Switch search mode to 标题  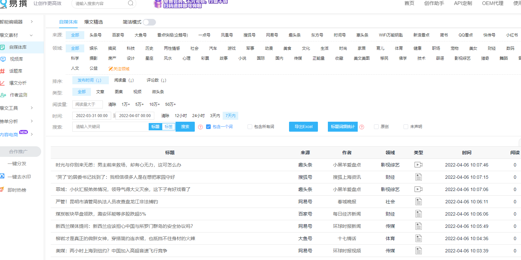coord(155,127)
